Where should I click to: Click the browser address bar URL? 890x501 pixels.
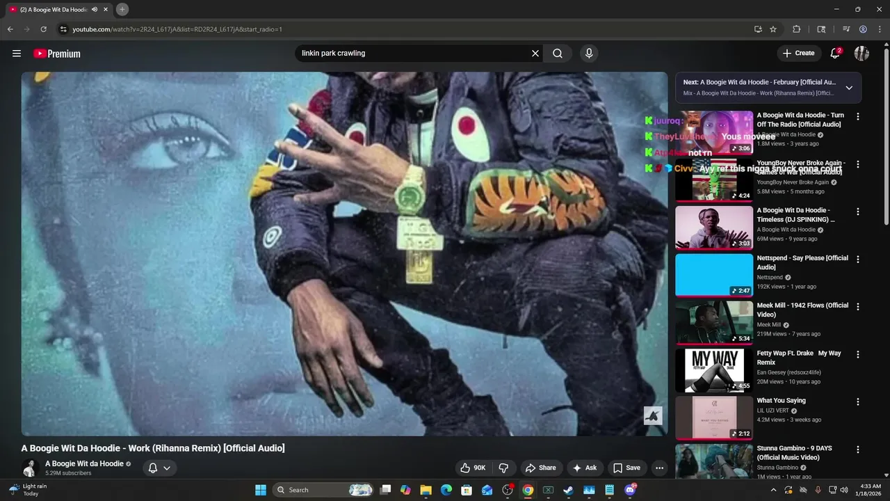tap(177, 29)
